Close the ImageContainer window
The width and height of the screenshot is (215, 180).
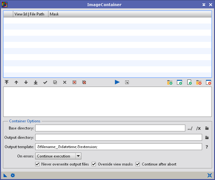click(210, 5)
